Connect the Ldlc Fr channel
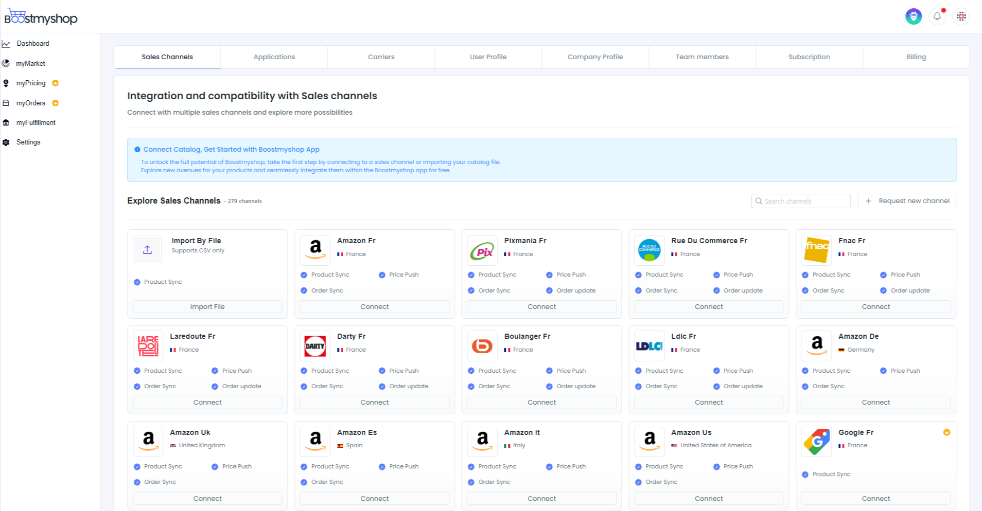Viewport: 982px width, 511px height. point(709,403)
